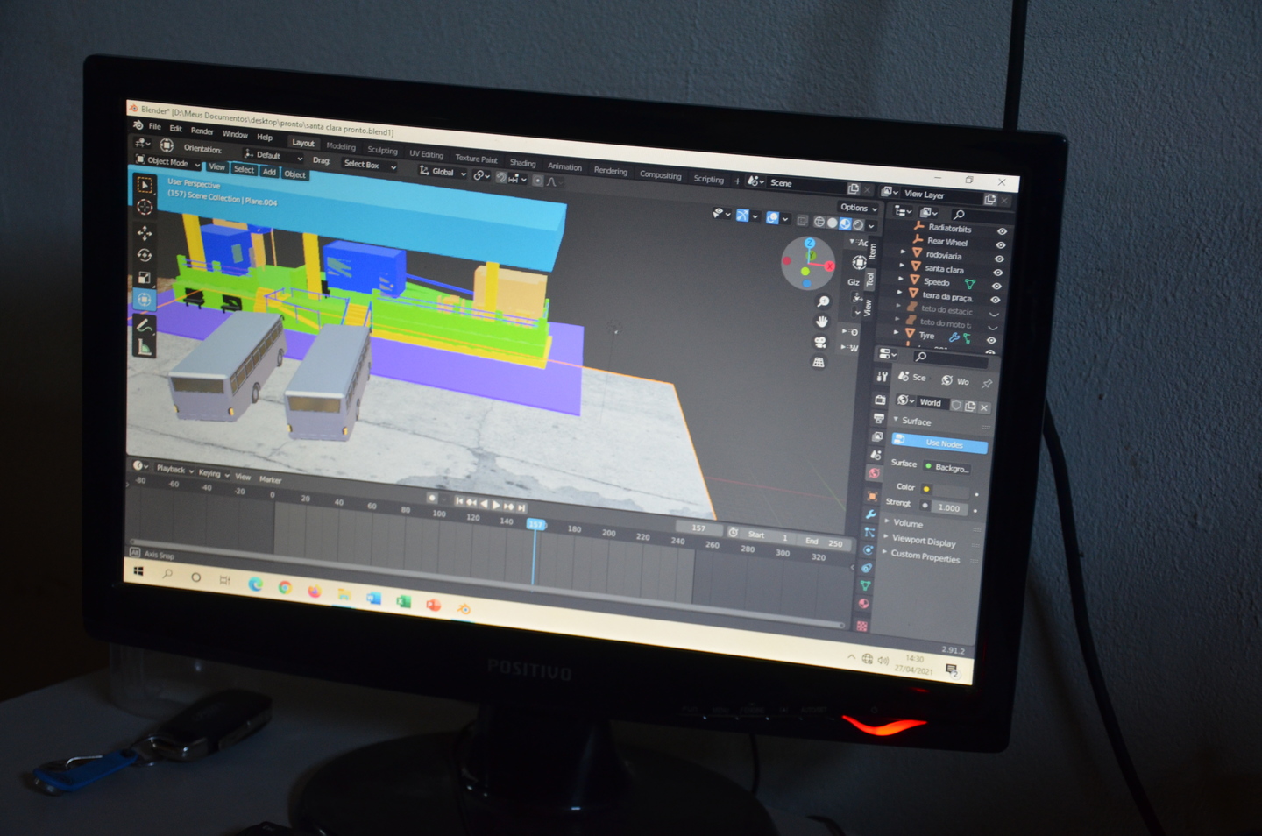Toggle visibility of Speedo object
Viewport: 1262px width, 836px height.
coord(996,287)
